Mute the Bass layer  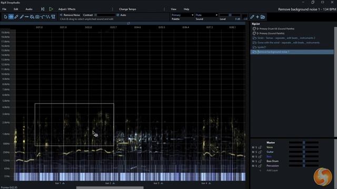point(253,156)
